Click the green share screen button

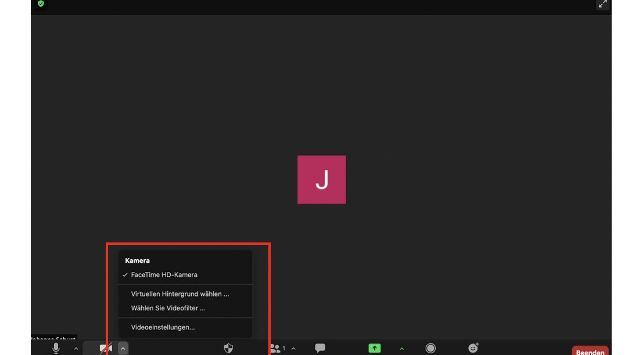point(375,348)
